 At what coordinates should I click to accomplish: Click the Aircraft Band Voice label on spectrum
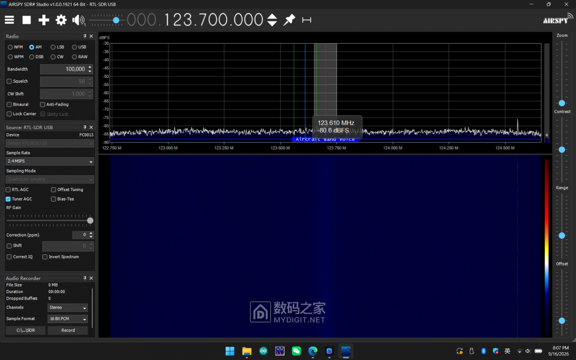tap(325, 139)
